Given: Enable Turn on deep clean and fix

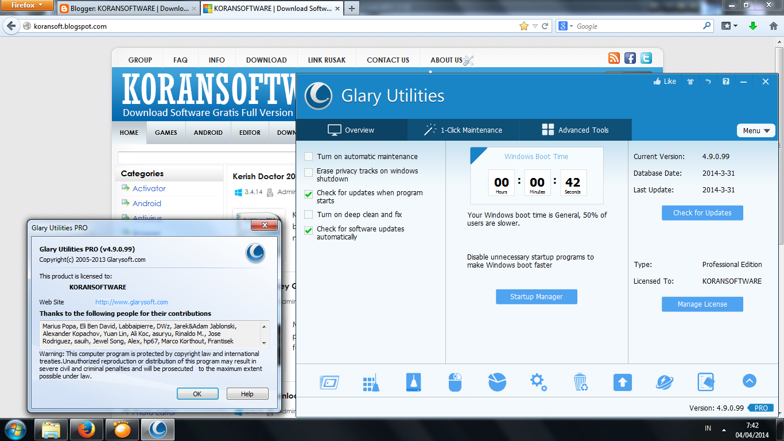Looking at the screenshot, I should tap(309, 215).
